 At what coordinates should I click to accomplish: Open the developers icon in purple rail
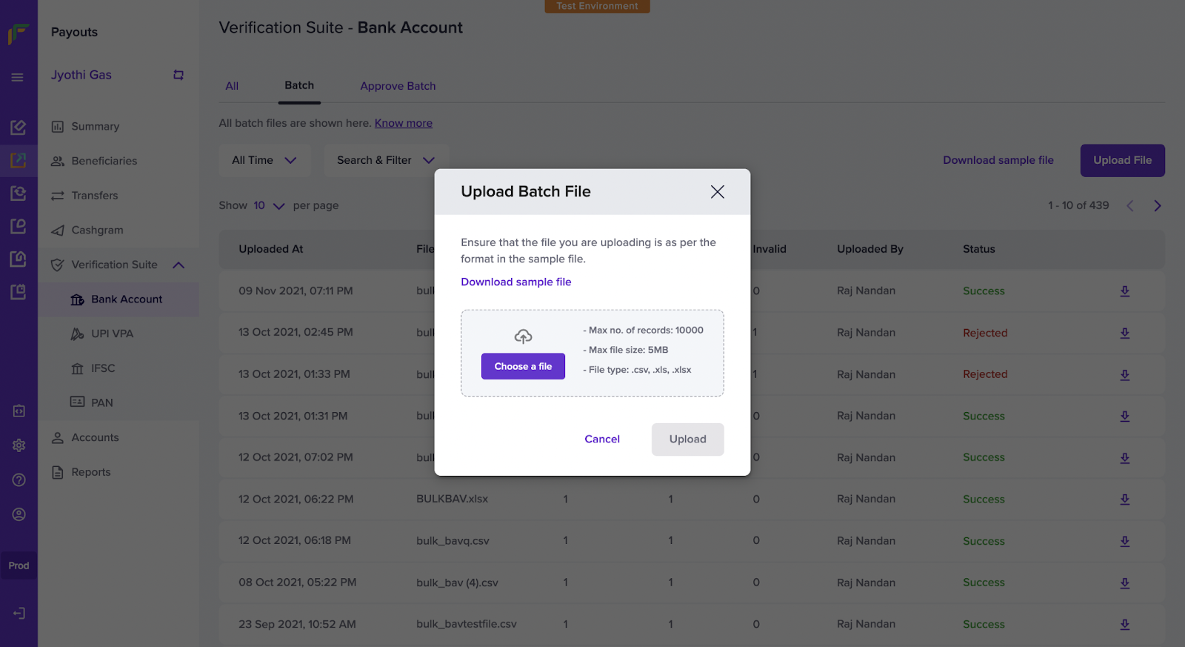tap(19, 411)
